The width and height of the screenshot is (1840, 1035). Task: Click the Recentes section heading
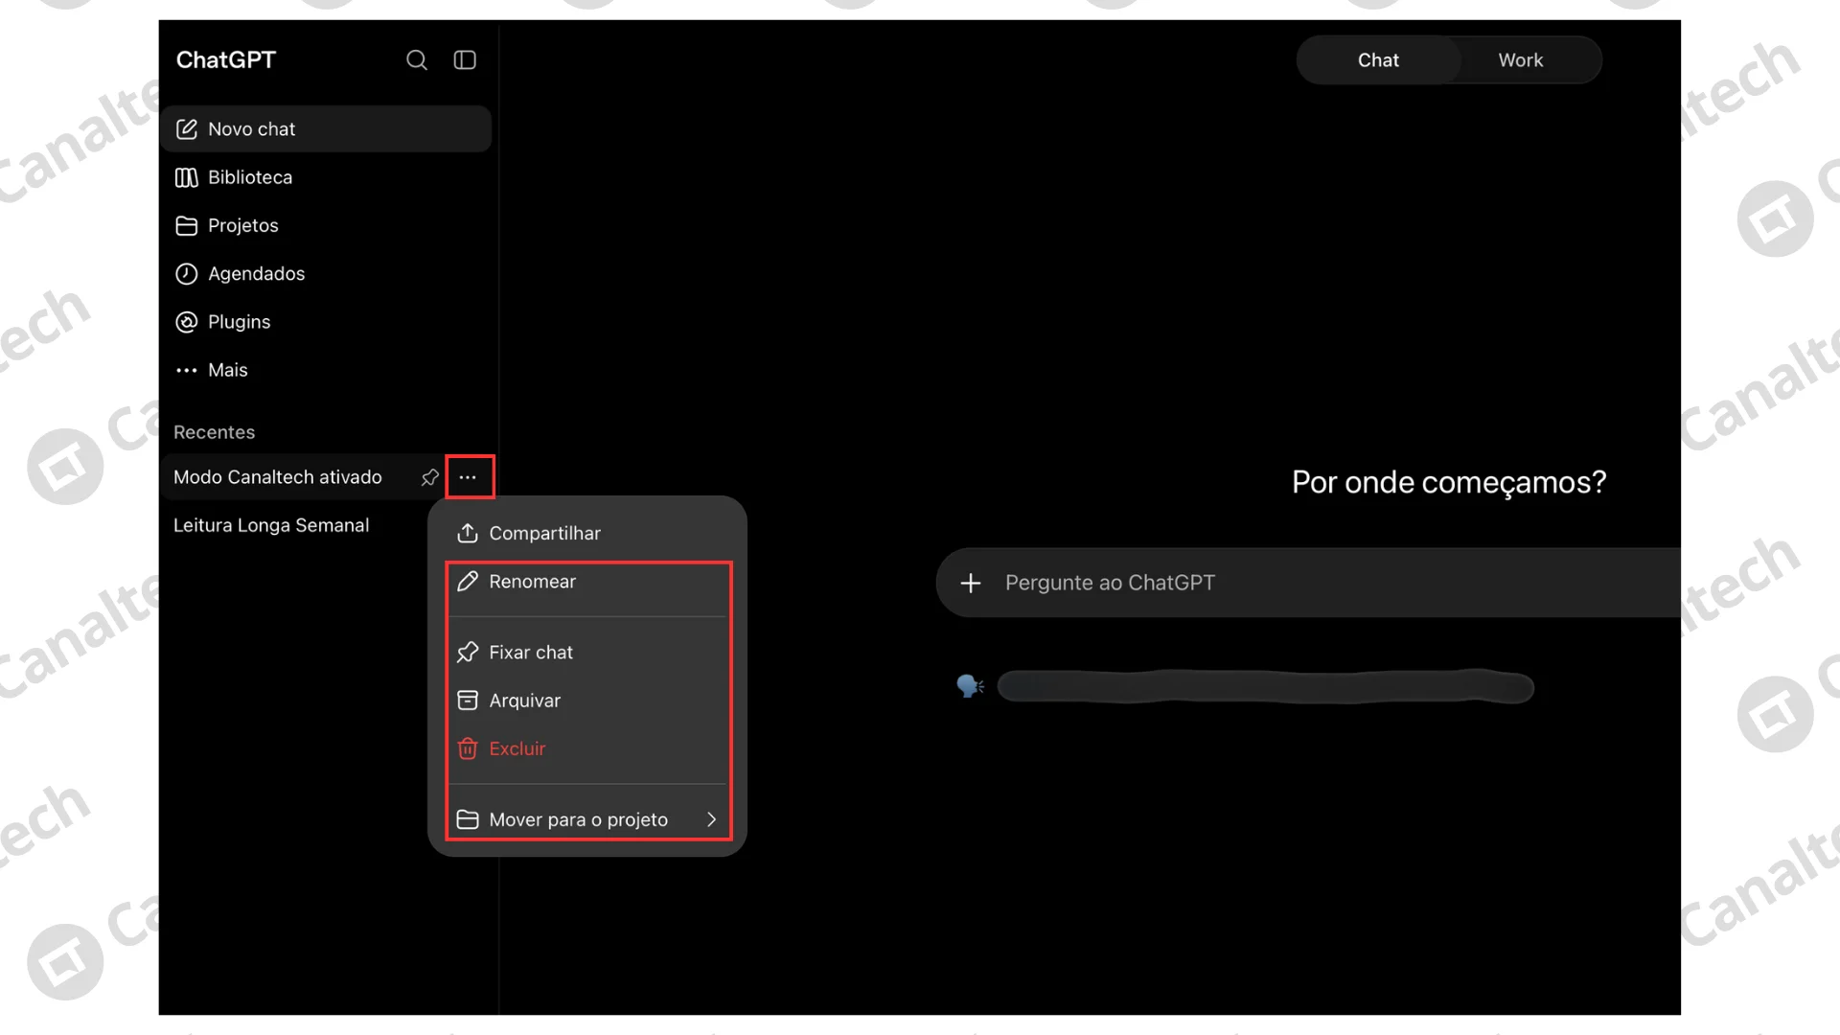click(215, 432)
